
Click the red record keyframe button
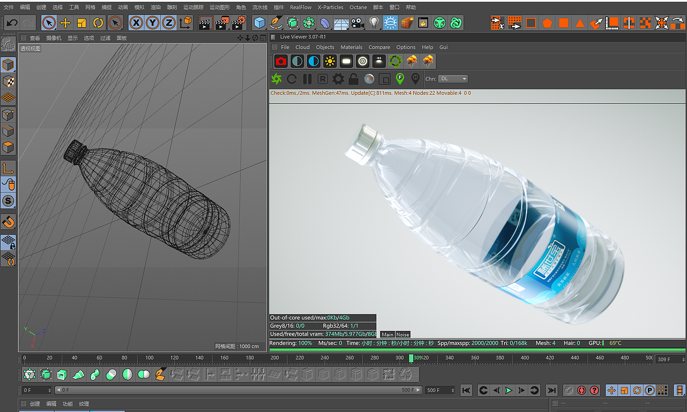(x=581, y=391)
